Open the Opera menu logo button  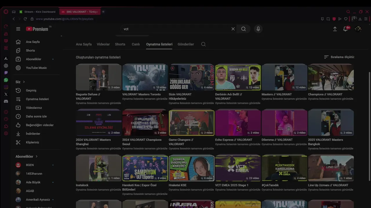tap(6, 12)
